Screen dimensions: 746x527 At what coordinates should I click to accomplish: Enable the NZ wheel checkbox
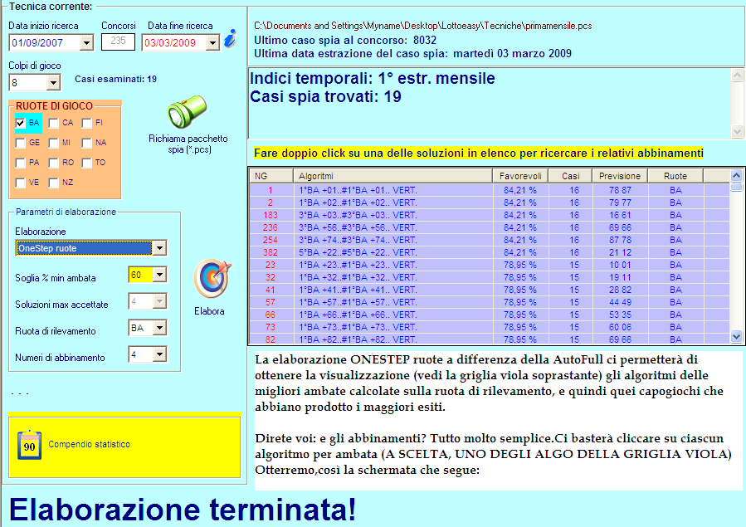coord(54,183)
